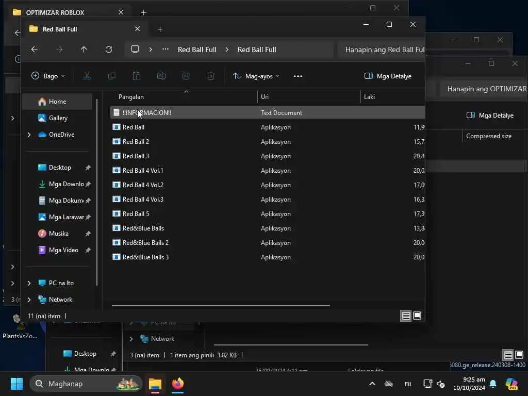Select Red Ball 4 Vol.1 file

pos(268,171)
